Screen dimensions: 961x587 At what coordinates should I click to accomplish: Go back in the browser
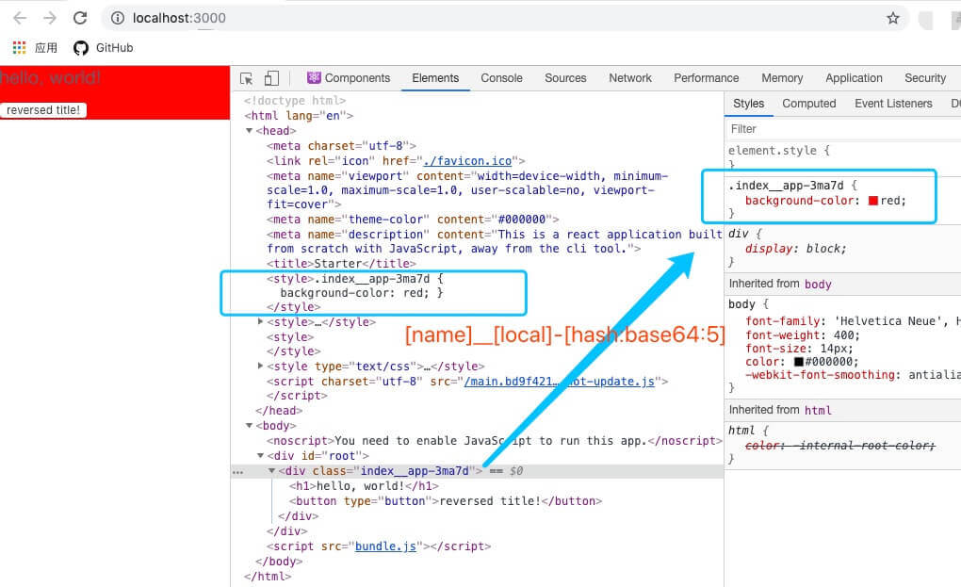coord(20,19)
